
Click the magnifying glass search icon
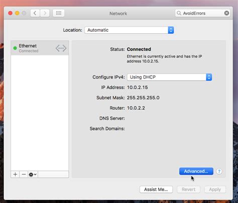pos(179,13)
